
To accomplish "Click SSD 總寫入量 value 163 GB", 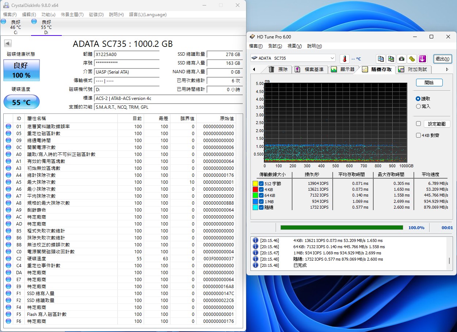I will point(224,63).
